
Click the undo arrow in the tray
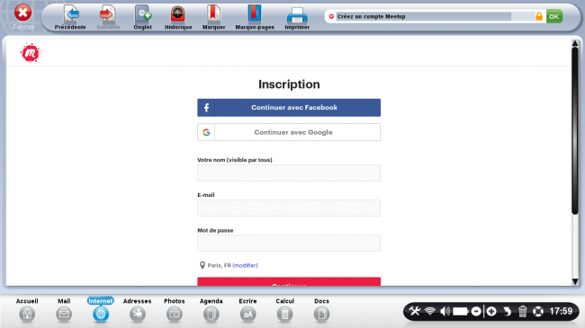click(507, 311)
